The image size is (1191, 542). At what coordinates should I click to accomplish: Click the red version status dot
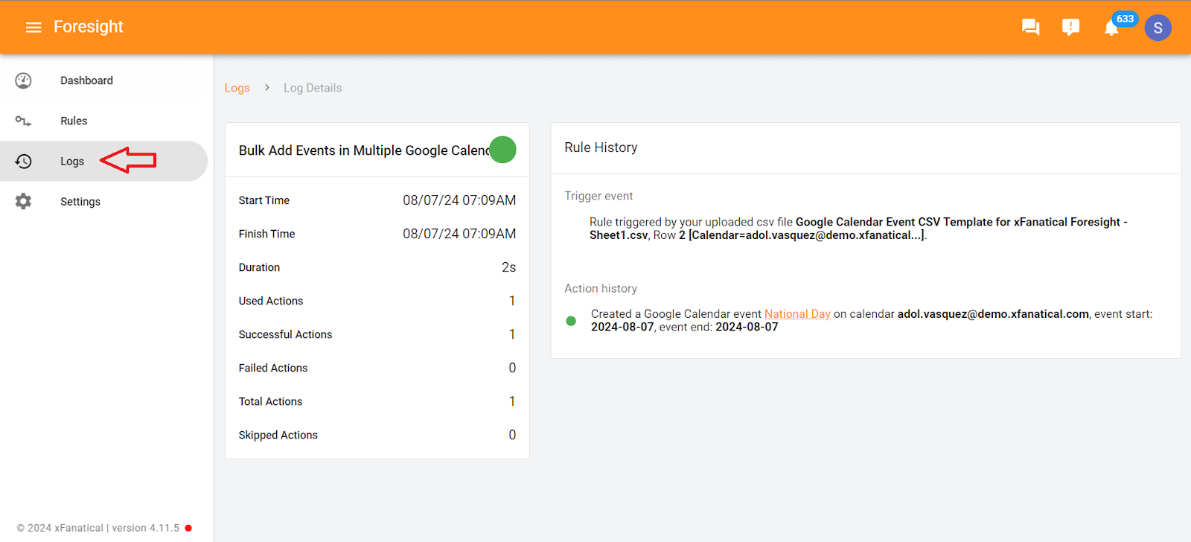[x=188, y=528]
